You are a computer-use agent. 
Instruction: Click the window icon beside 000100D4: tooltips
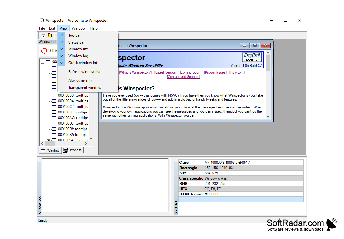[54, 101]
